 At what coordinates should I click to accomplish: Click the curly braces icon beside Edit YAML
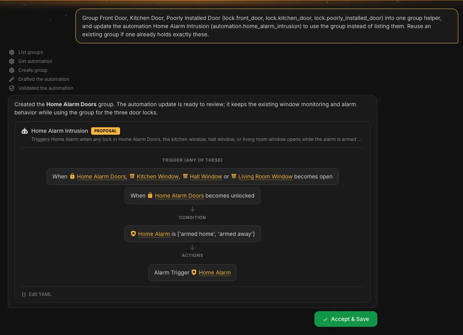[x=24, y=294]
